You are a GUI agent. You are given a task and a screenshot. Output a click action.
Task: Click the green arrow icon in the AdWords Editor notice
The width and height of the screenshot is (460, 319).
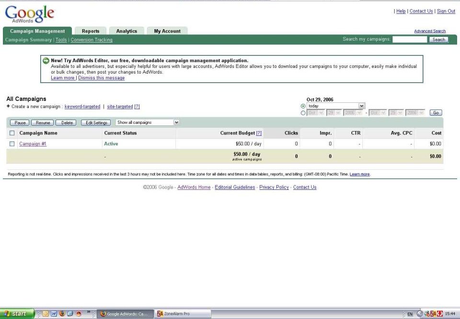[46, 61]
